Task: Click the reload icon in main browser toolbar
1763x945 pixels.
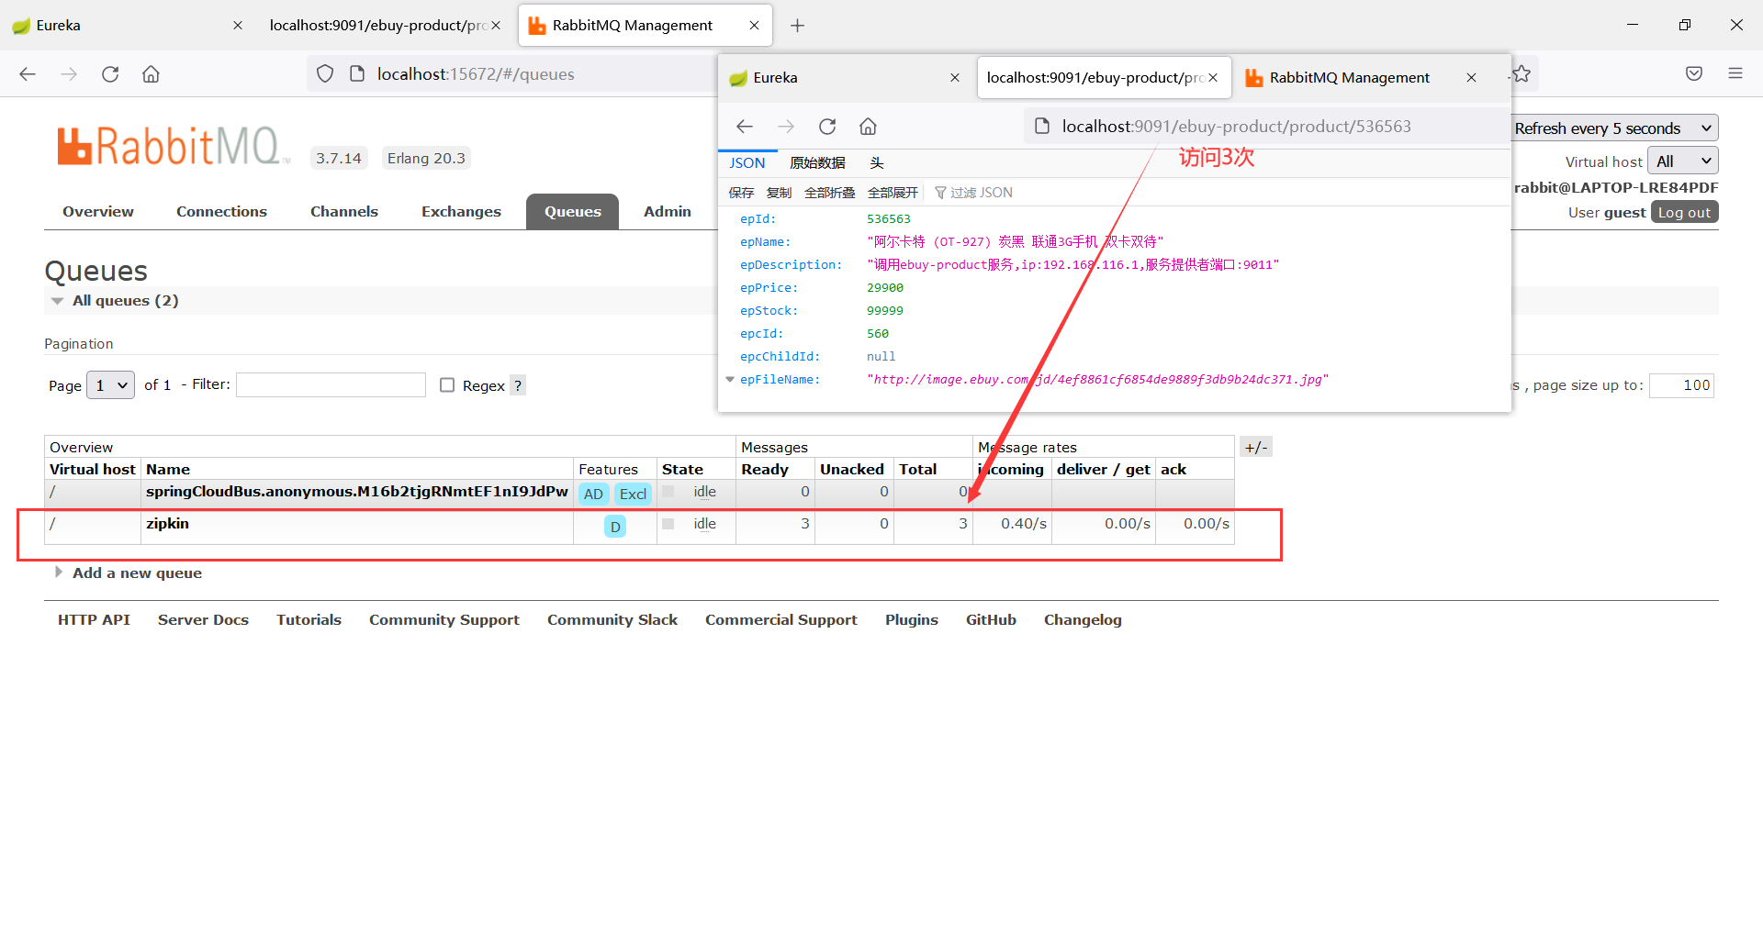Action: click(x=110, y=74)
